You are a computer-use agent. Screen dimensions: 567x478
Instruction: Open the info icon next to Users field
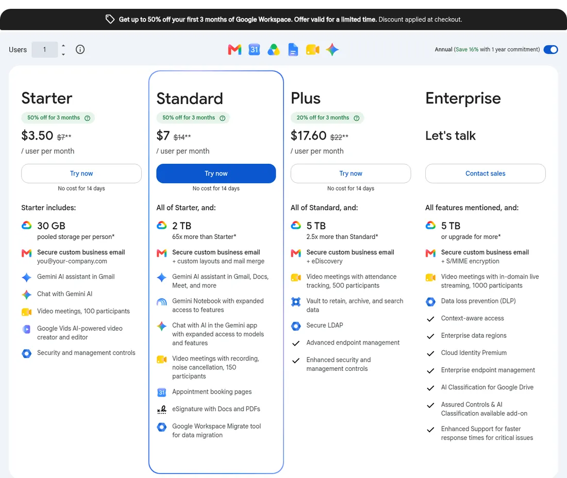point(80,49)
